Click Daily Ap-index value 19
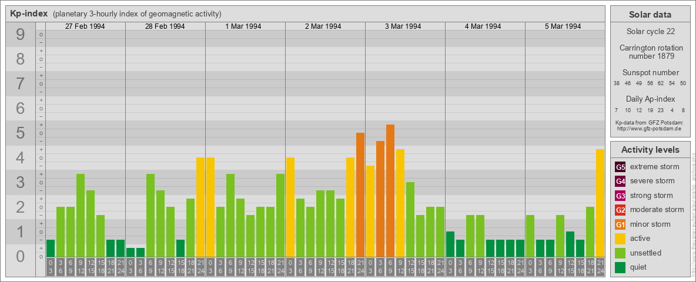Screen dimensions: 696x282 pyautogui.click(x=650, y=110)
